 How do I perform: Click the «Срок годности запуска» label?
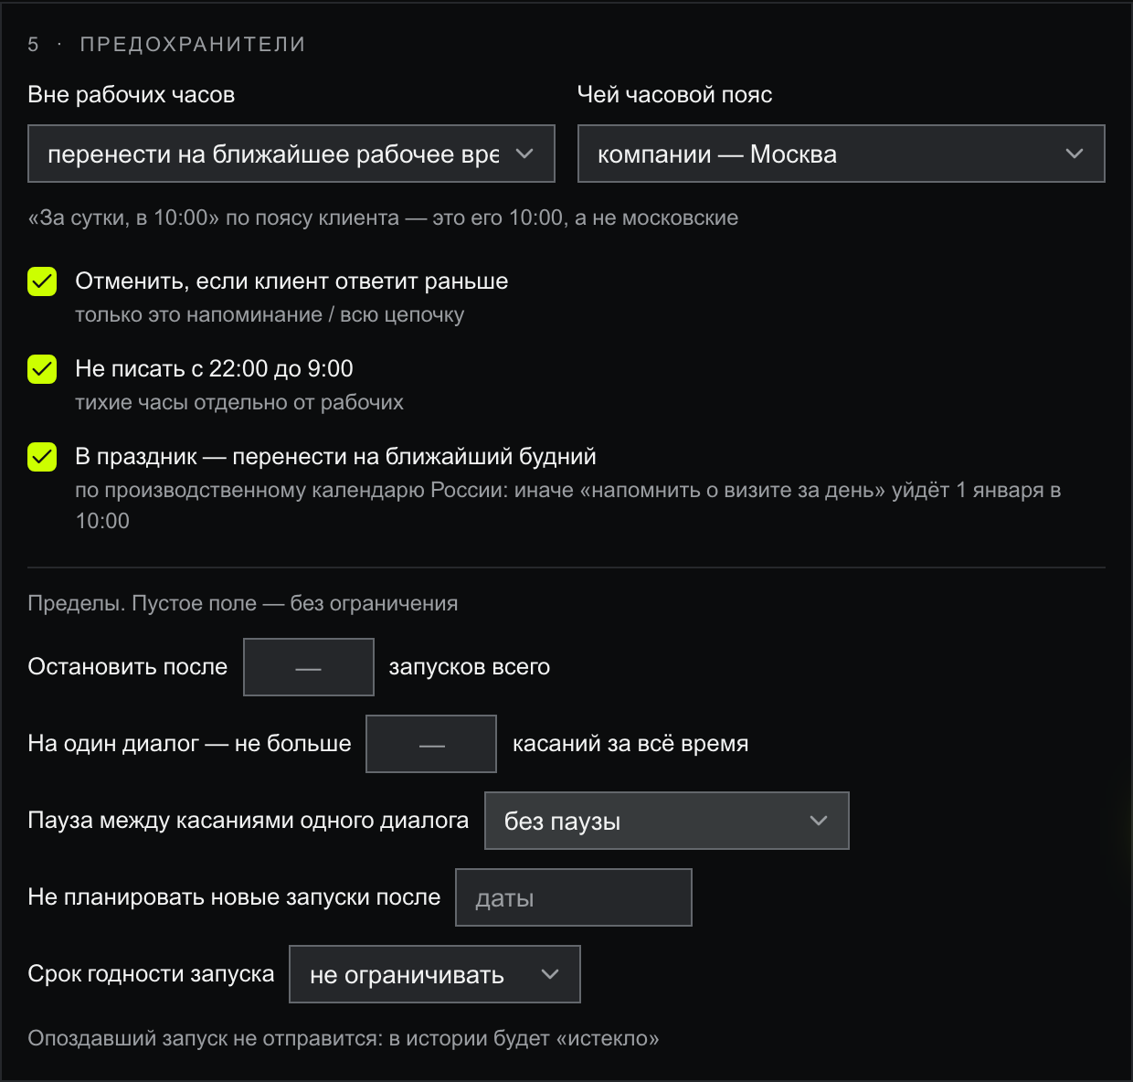tap(151, 974)
